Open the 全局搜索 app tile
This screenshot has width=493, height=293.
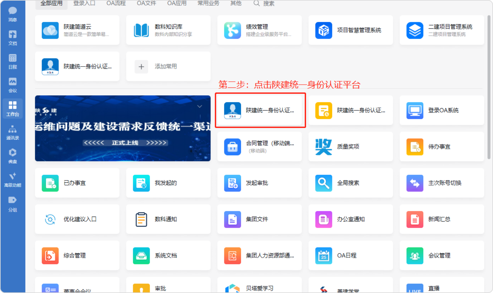tap(350, 183)
